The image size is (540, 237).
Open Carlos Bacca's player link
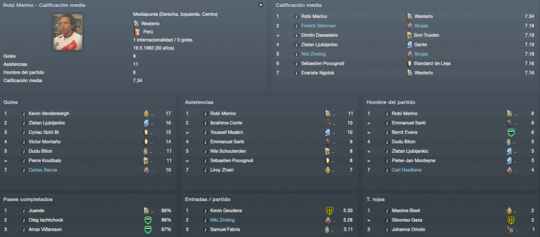tap(43, 170)
